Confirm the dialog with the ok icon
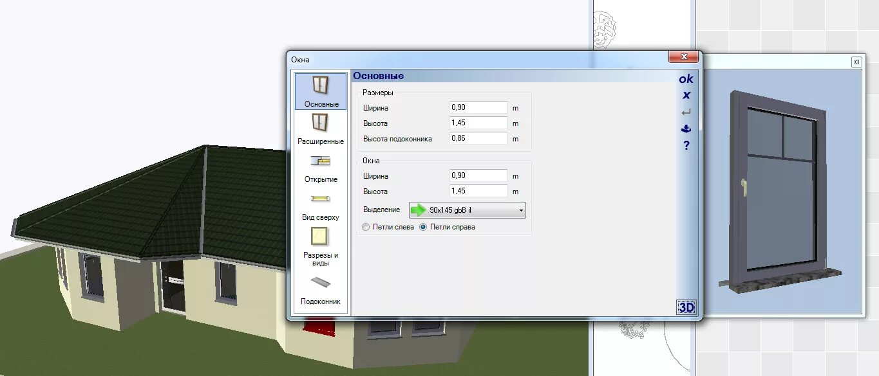879x376 pixels. coord(686,79)
